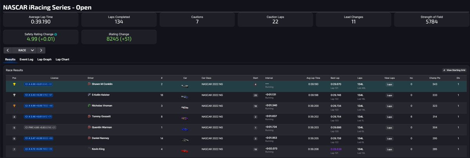
Task: Click S Kollin Keister's A 3.43 license badge
Action: click(x=39, y=95)
